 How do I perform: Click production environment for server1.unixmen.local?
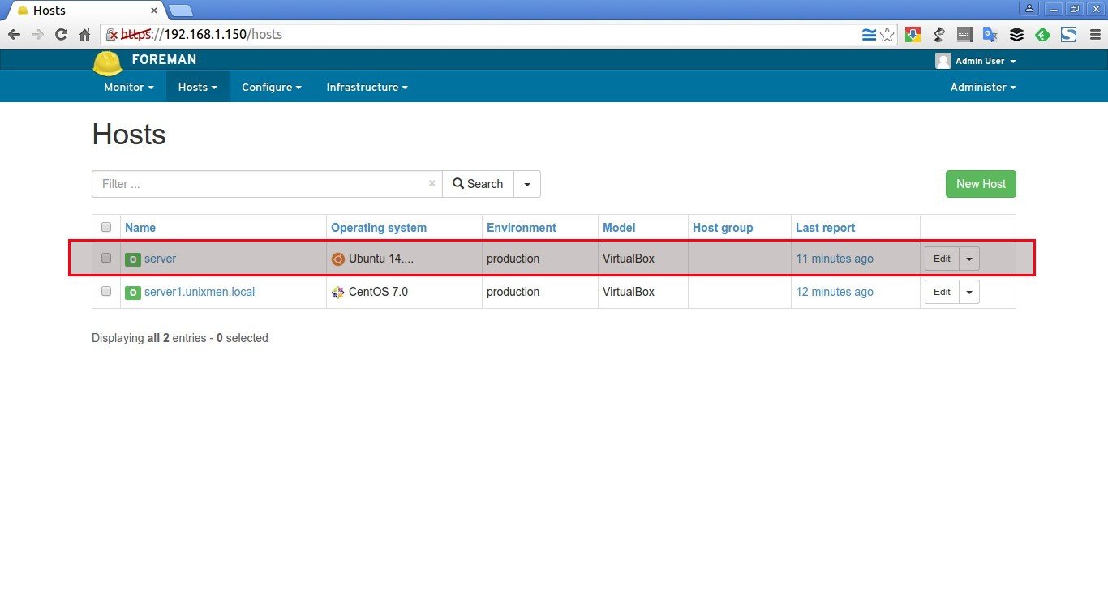point(513,292)
